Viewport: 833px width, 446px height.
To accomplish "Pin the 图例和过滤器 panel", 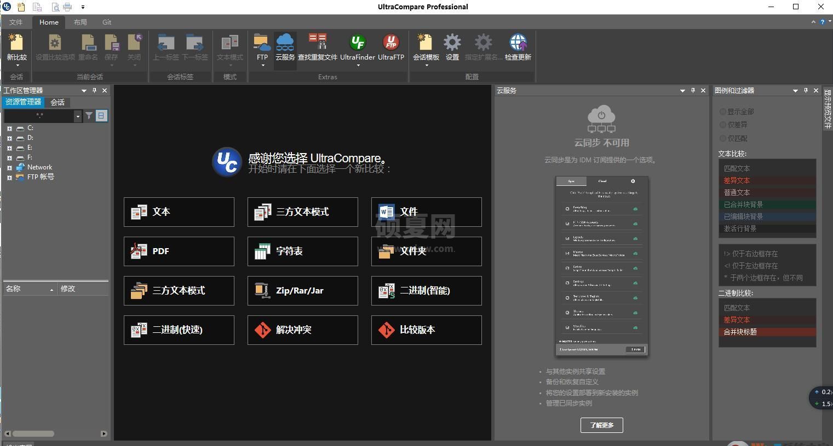I will click(806, 90).
